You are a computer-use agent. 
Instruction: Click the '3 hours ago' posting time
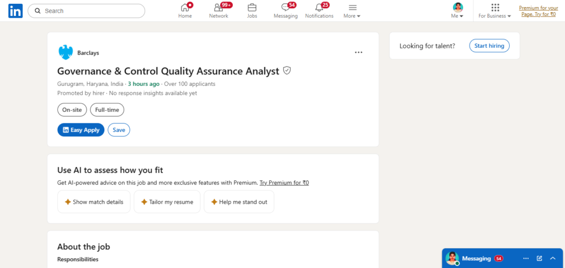143,84
